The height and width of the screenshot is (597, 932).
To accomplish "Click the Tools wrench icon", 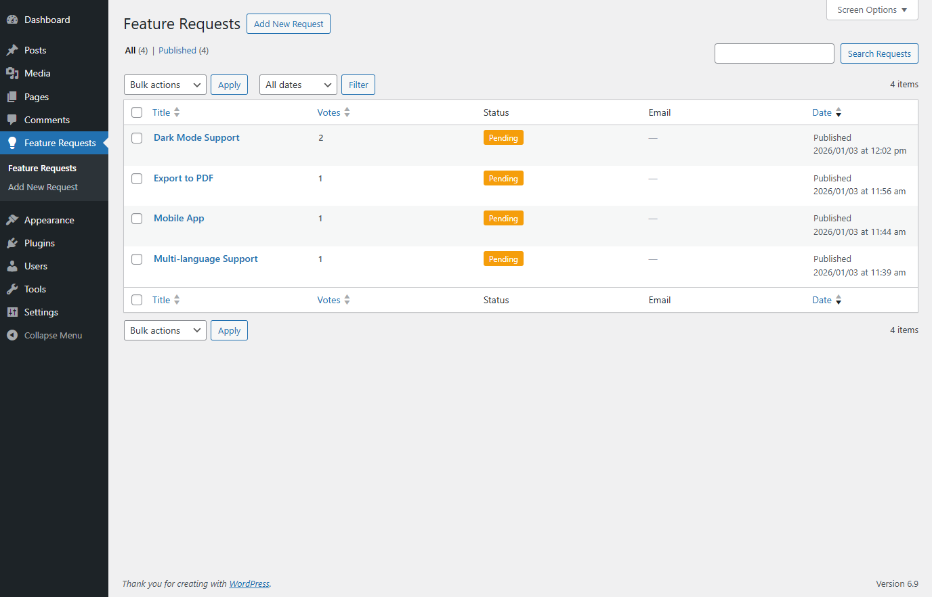I will click(14, 289).
